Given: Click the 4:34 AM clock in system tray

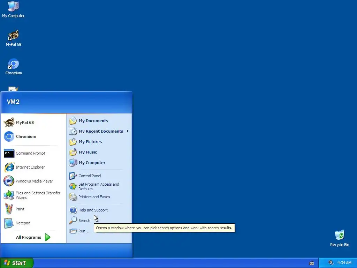Looking at the screenshot, I should (x=344, y=263).
